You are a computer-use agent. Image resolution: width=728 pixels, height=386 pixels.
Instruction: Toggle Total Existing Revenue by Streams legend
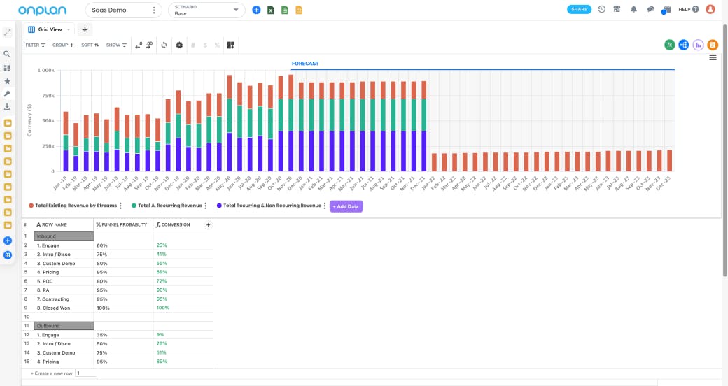(x=73, y=206)
